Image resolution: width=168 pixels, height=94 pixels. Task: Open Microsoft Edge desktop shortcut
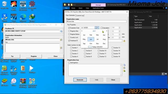click(23, 18)
